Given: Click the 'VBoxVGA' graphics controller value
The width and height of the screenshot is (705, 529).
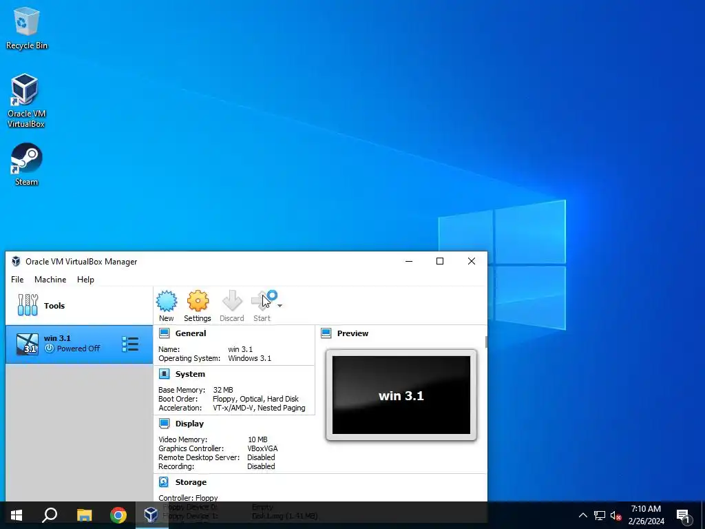Looking at the screenshot, I should (x=262, y=448).
